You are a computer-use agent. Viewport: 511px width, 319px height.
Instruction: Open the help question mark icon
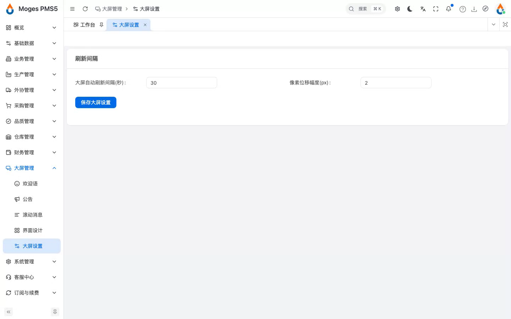[463, 9]
